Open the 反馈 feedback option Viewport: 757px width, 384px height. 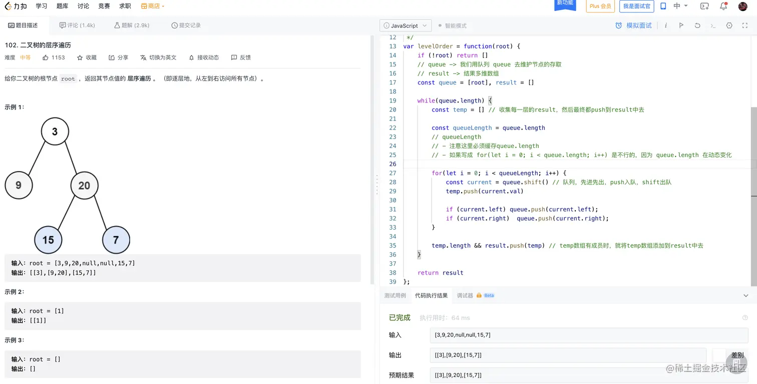pyautogui.click(x=241, y=57)
